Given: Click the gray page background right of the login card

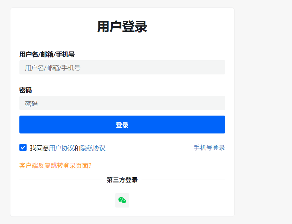Looking at the screenshot, I should [x=263, y=107].
